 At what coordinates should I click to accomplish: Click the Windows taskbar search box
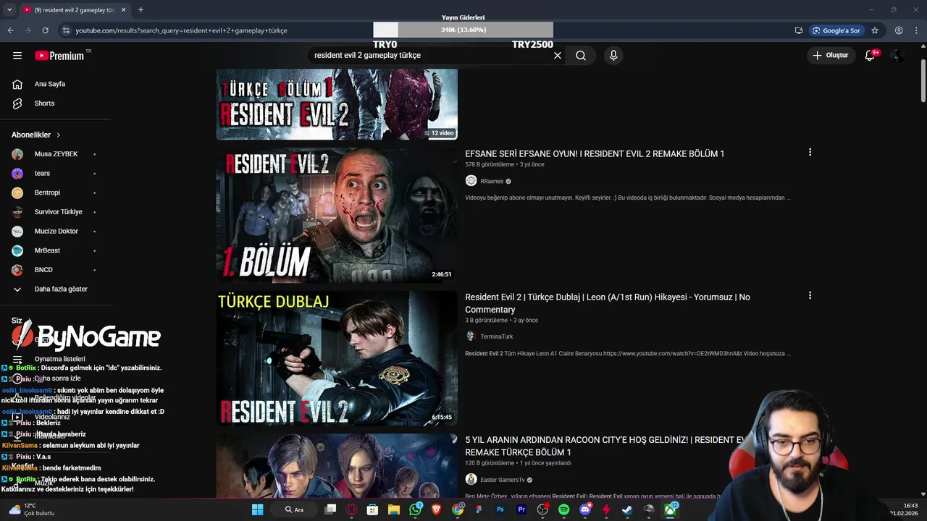[294, 510]
